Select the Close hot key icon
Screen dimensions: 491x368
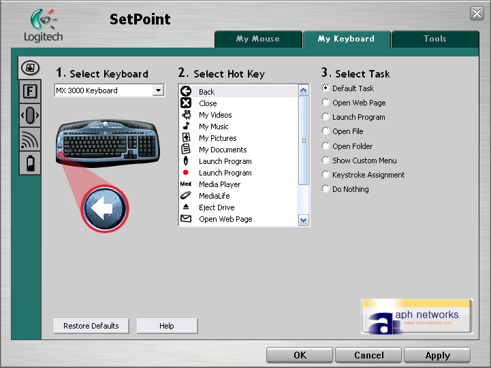(x=185, y=103)
